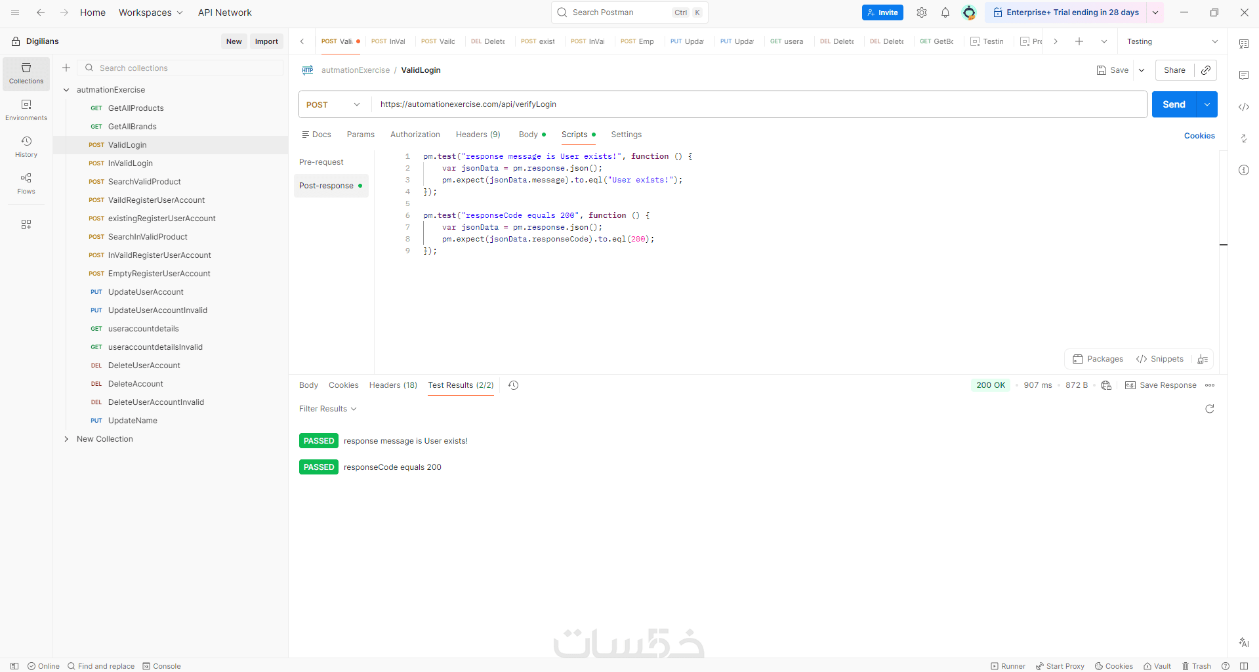Click the Share button
Screen dimensions: 1259x672
pyautogui.click(x=1174, y=70)
